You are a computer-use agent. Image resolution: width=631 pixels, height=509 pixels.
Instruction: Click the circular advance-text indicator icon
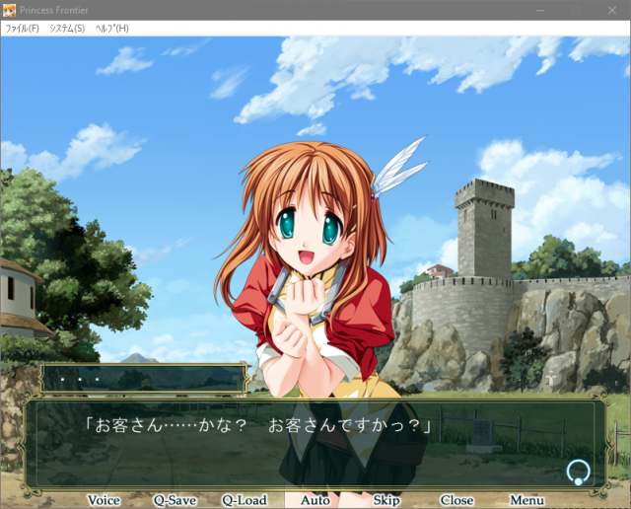[x=579, y=473]
